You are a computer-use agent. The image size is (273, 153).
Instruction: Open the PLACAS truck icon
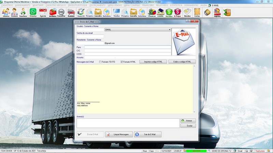pos(71,13)
